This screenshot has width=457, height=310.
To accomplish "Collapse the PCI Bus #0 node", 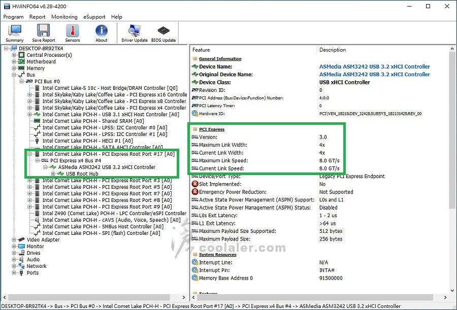I will [x=21, y=81].
